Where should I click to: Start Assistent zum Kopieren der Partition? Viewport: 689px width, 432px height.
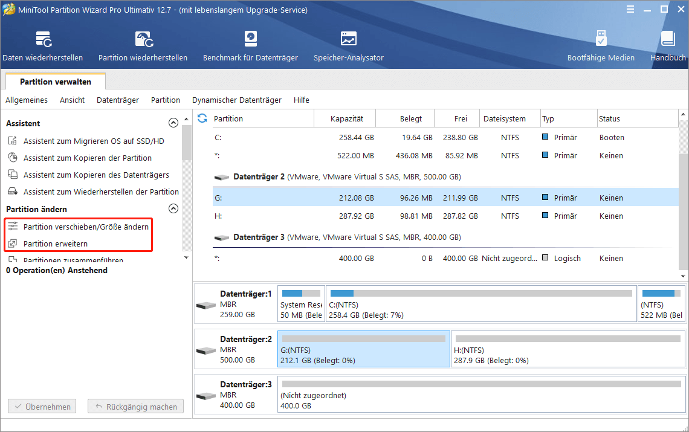click(x=88, y=158)
